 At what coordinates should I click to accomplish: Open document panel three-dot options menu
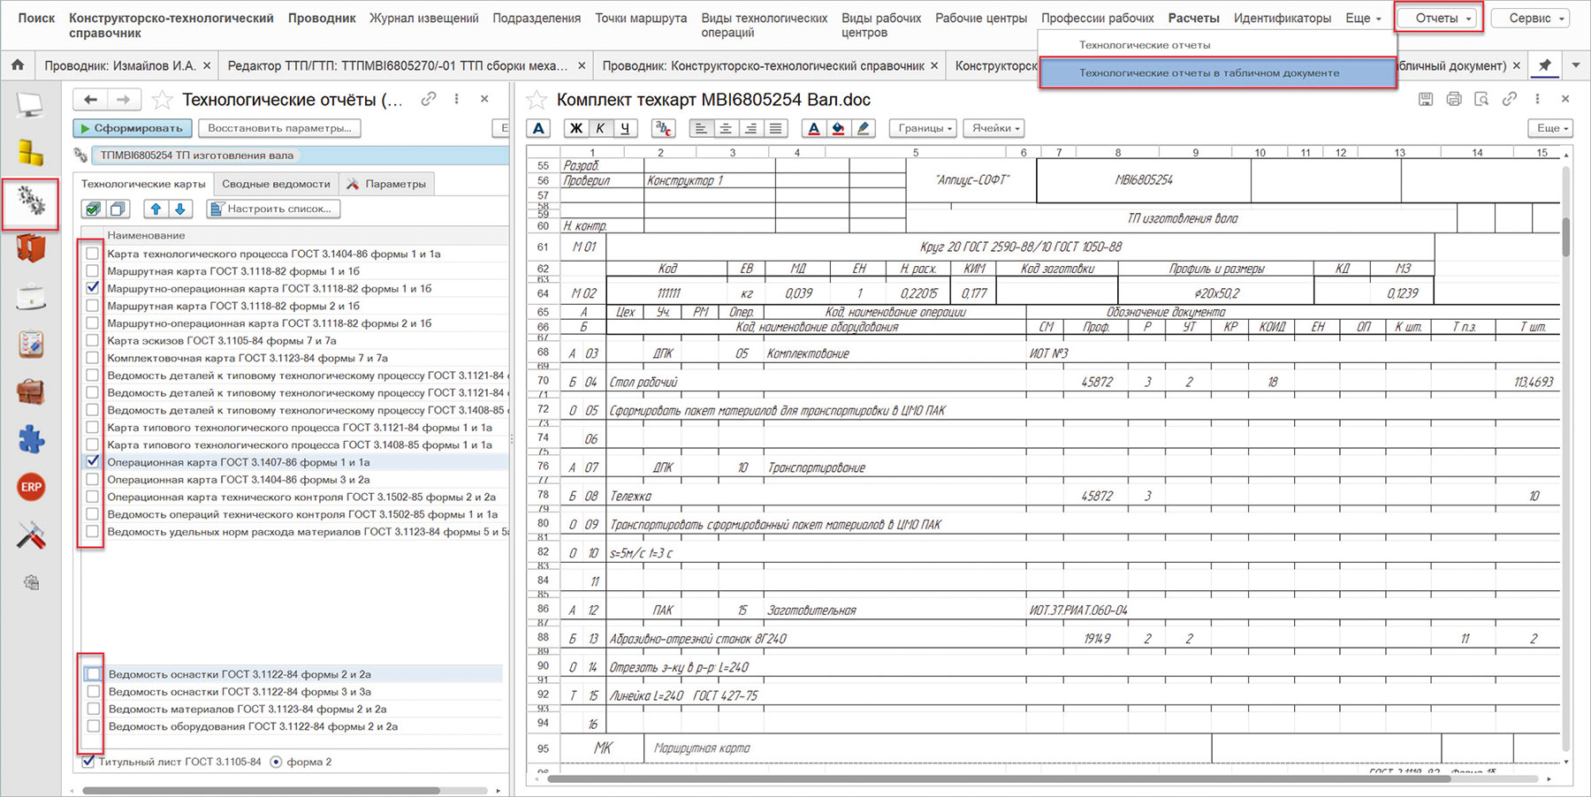tap(1537, 99)
